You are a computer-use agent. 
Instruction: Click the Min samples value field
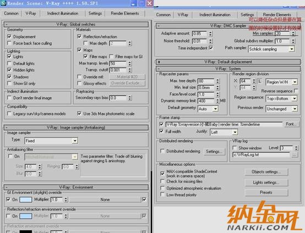(282, 34)
